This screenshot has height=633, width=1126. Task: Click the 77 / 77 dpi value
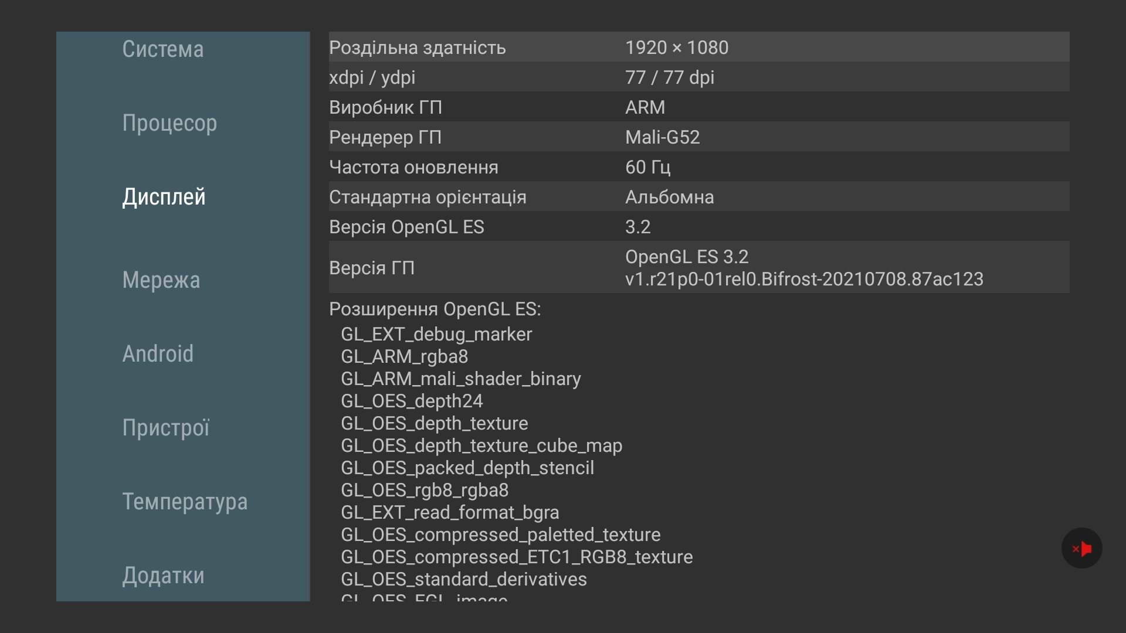click(670, 77)
